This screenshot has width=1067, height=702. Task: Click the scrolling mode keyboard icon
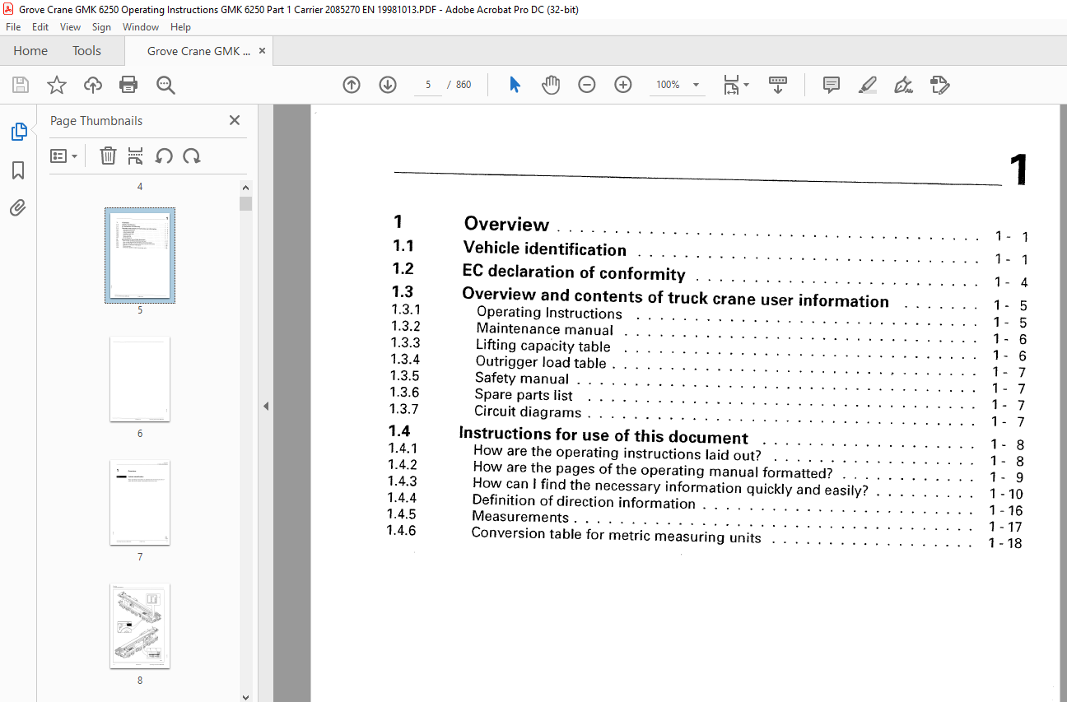(778, 85)
